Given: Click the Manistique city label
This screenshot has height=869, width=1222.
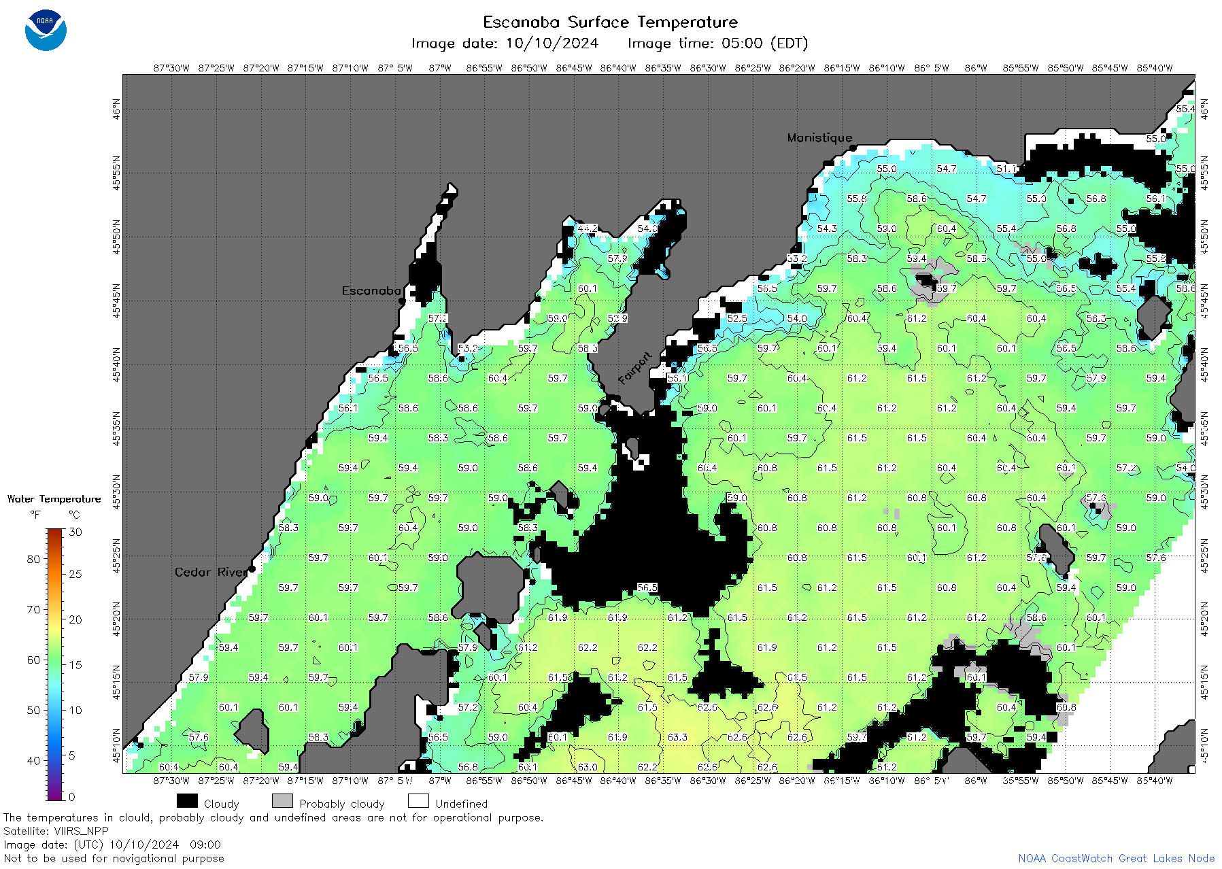Looking at the screenshot, I should pos(819,137).
